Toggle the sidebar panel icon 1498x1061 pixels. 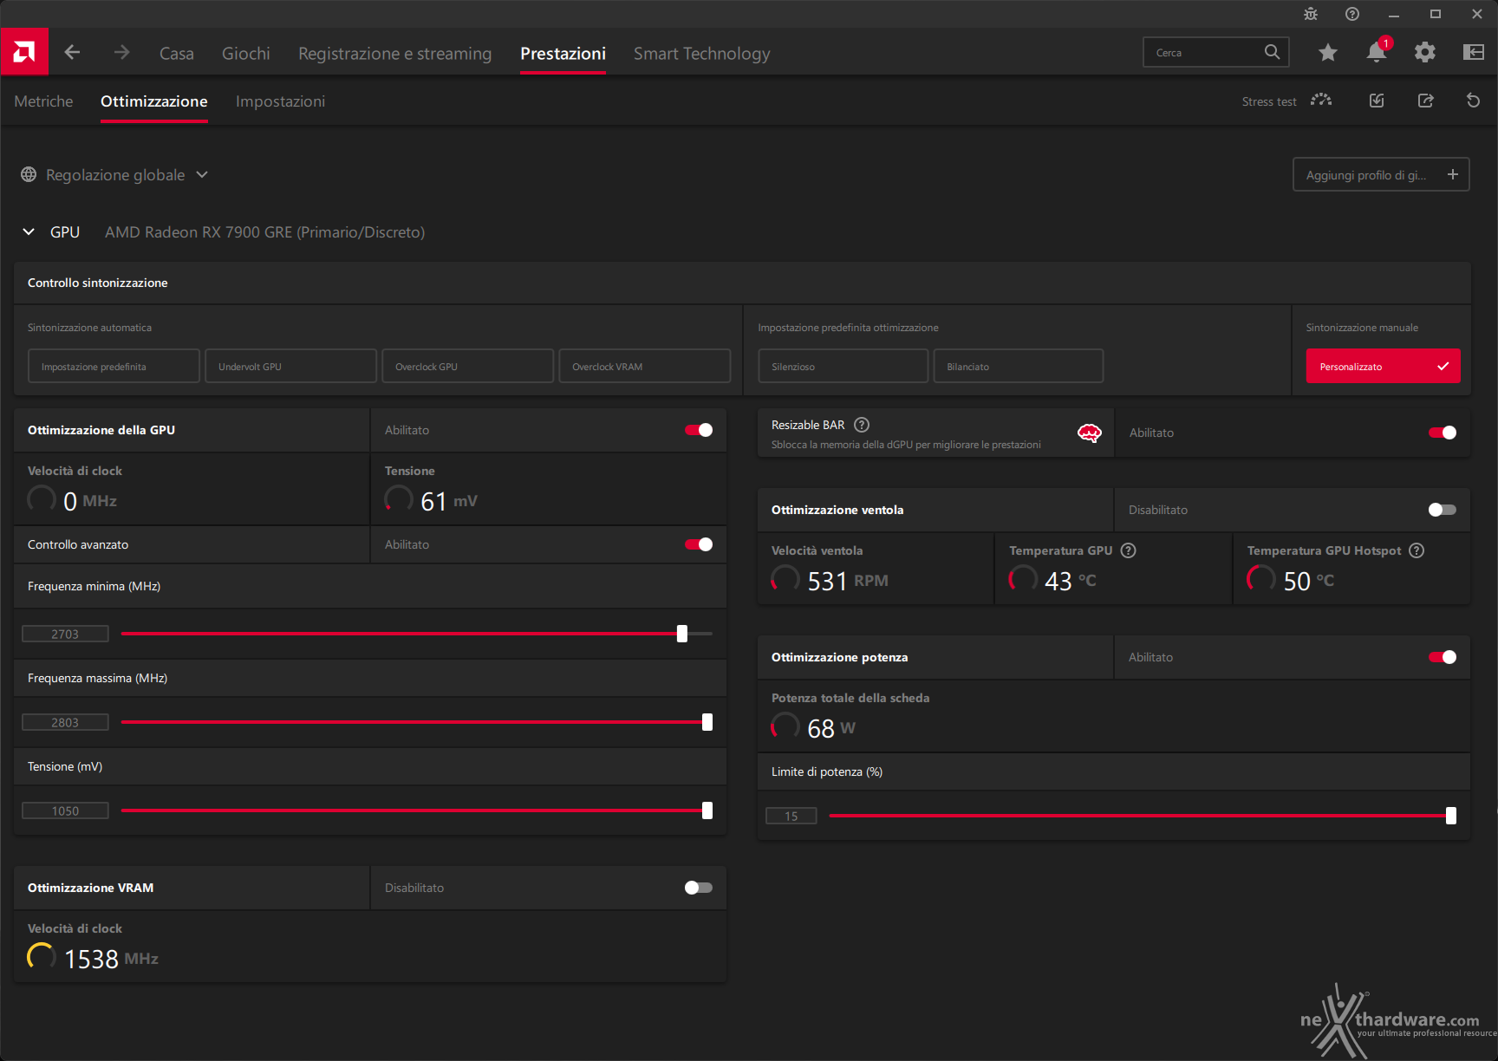(x=1474, y=53)
